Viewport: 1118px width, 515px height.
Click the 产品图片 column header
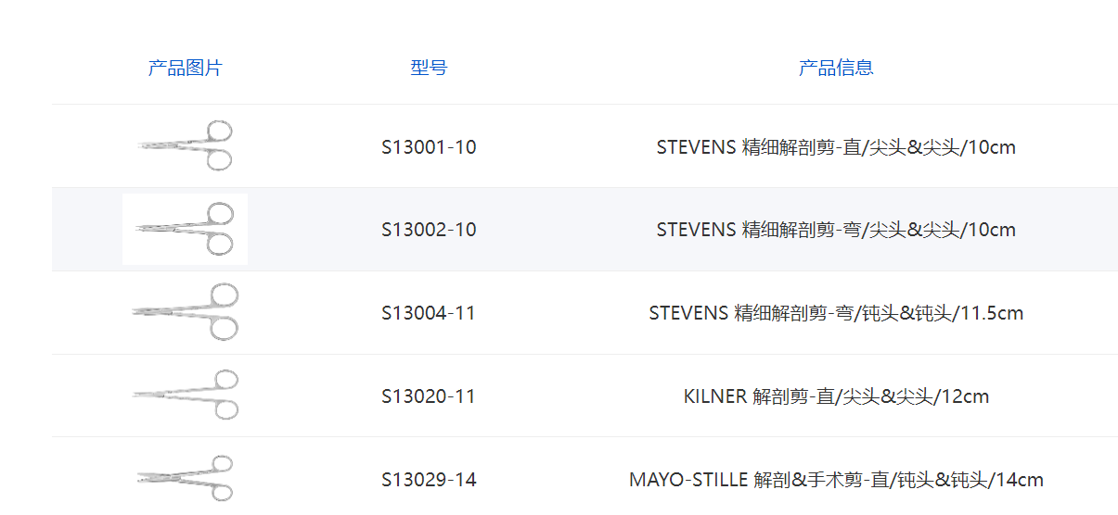coord(186,68)
